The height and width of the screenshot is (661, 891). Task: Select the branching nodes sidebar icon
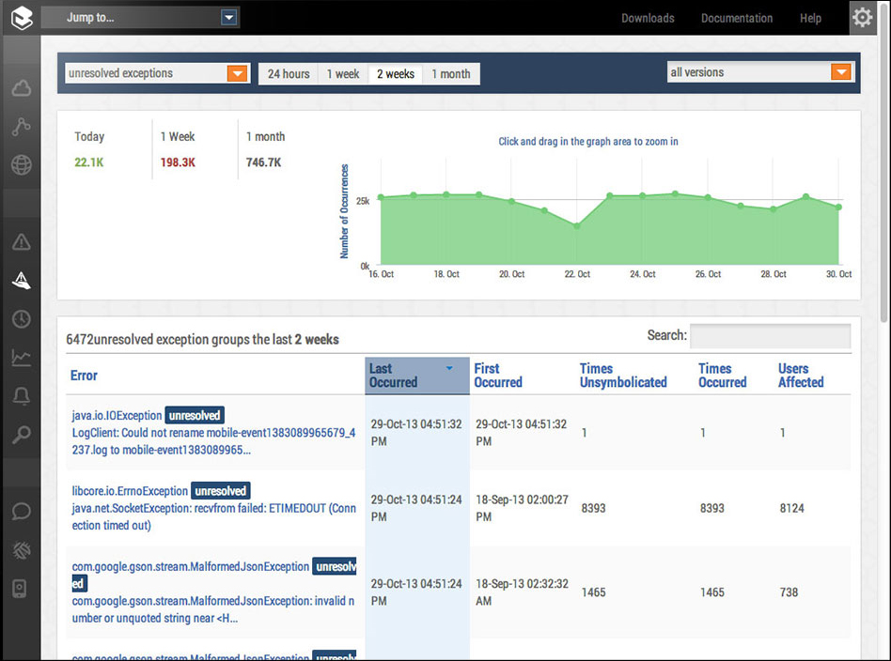(x=22, y=126)
